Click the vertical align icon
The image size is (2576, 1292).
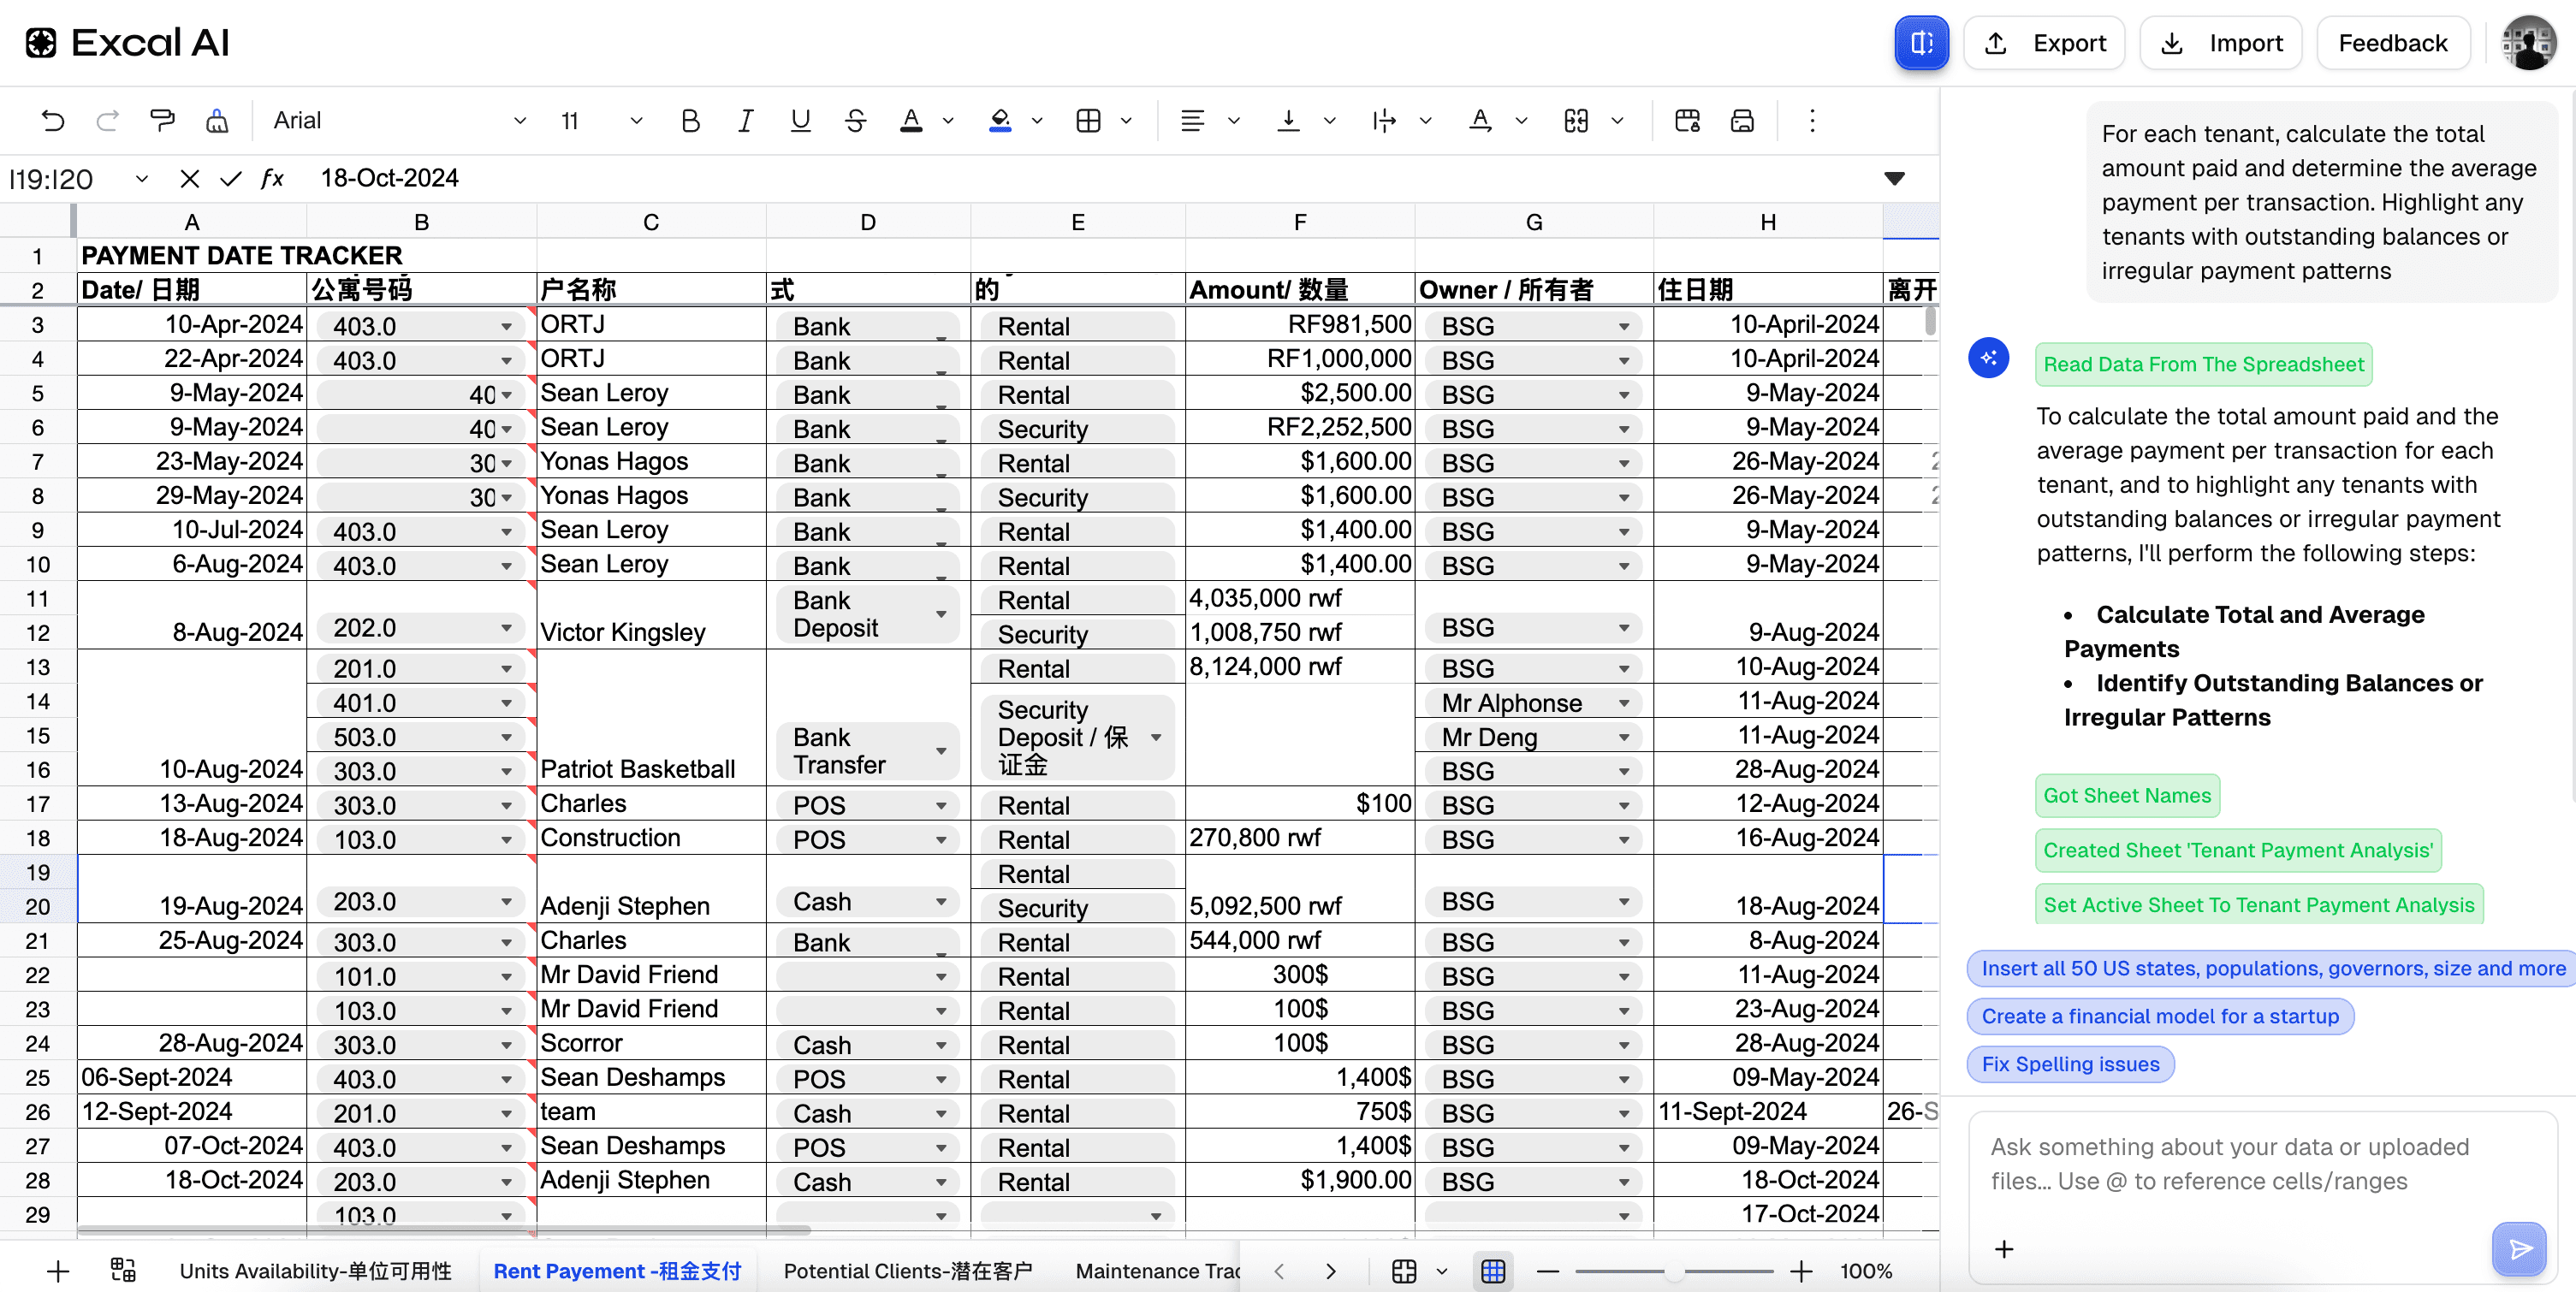point(1288,121)
